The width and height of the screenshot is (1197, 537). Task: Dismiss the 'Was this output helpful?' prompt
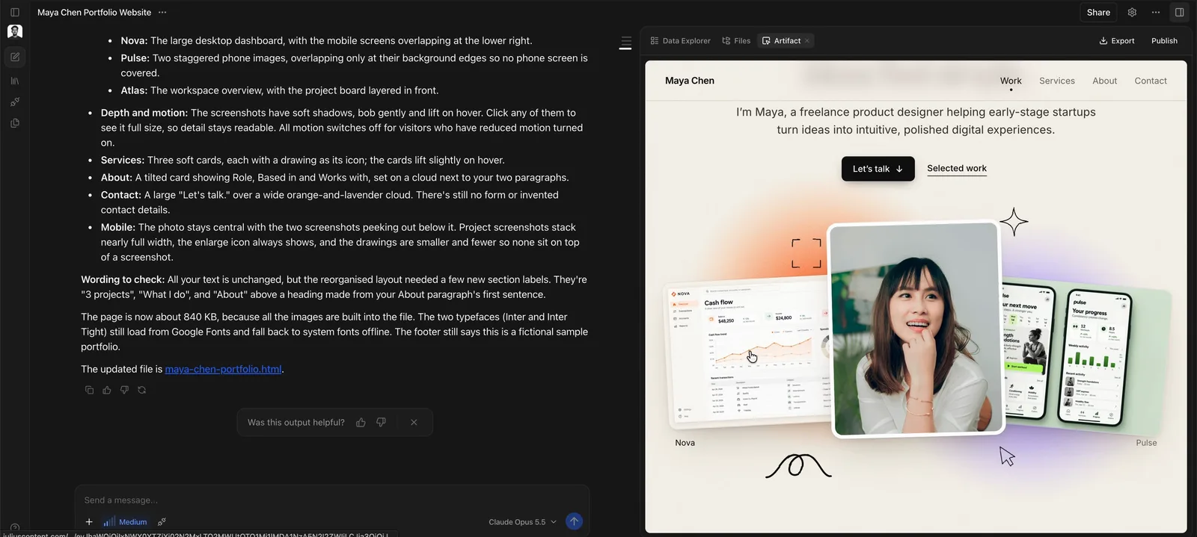tap(414, 423)
